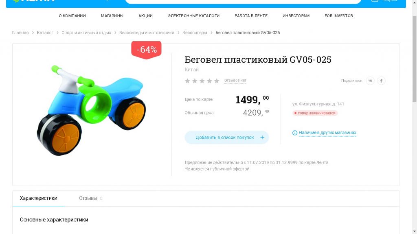Click plus icon on add-to-list button
This screenshot has width=417, height=234.
click(x=262, y=138)
